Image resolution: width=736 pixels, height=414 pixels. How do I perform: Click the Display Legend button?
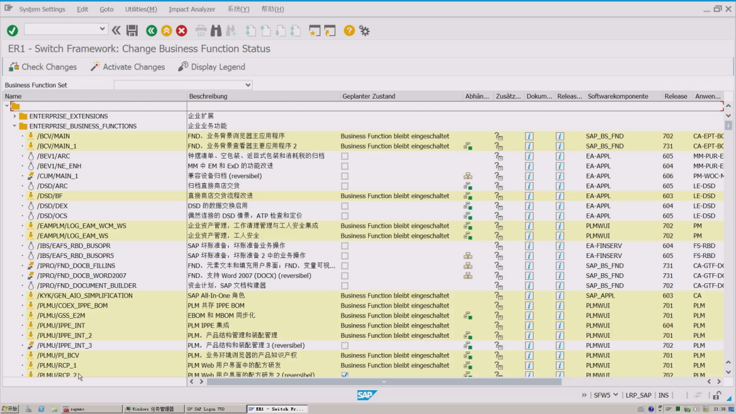tap(212, 67)
